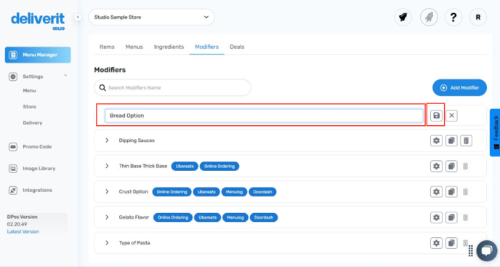Open the Studio Sample Store dropdown
The width and height of the screenshot is (500, 267).
click(151, 17)
